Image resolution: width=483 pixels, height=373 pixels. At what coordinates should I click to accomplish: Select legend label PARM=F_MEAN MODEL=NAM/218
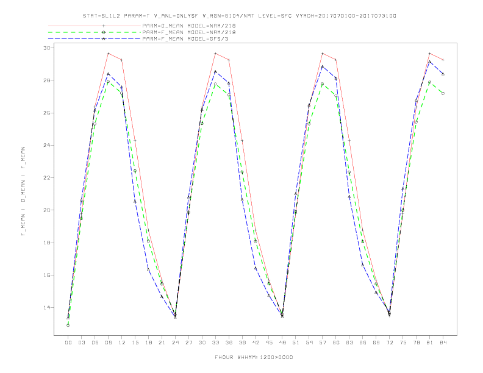(189, 32)
